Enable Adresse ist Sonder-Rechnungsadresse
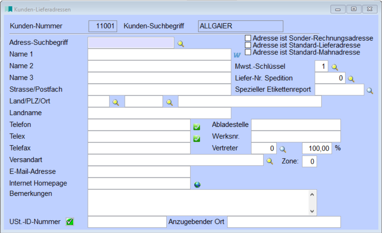382x233 pixels. tap(248, 38)
